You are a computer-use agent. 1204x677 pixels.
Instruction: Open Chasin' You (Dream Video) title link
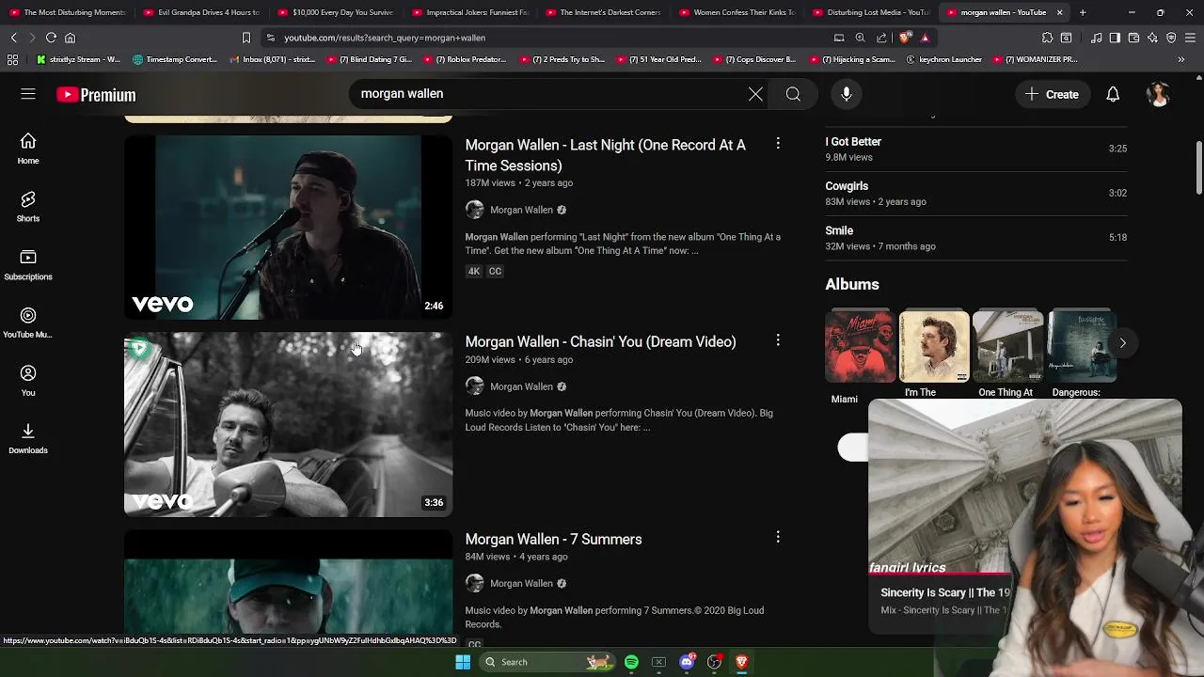point(600,341)
